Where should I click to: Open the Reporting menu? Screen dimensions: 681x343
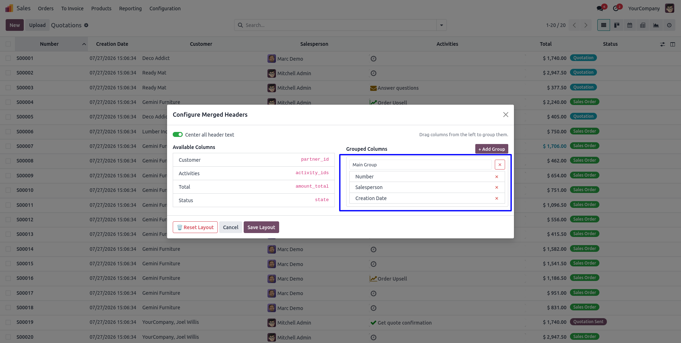(x=130, y=9)
